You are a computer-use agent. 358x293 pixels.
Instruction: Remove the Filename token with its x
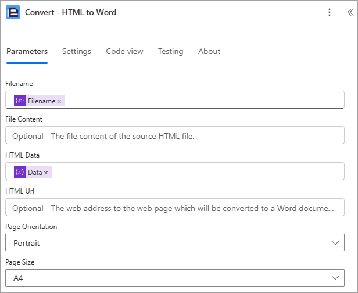tap(59, 101)
